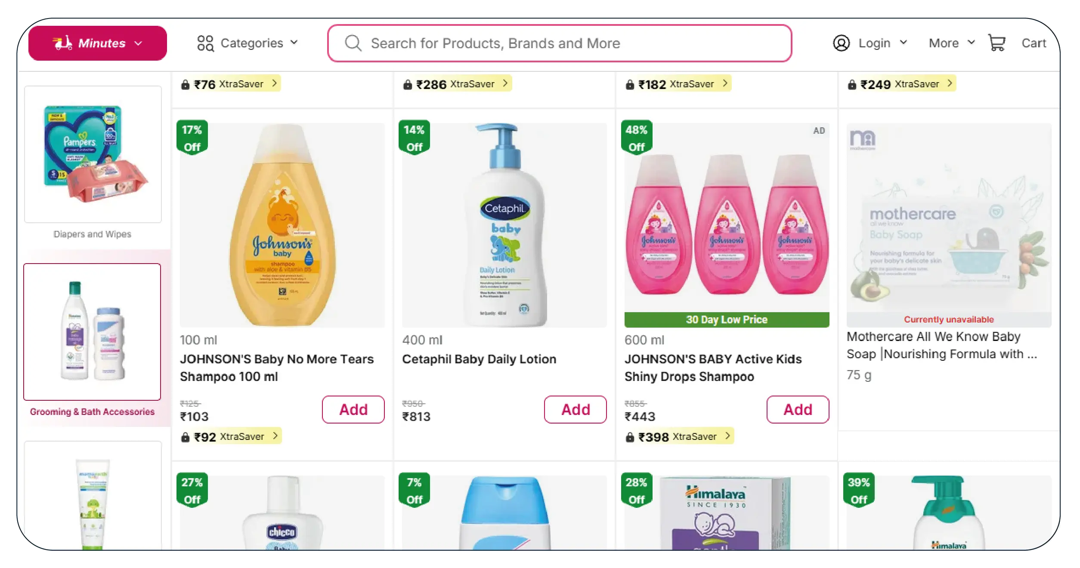Open the Login dropdown arrow
Screen dimensions: 1080x568
[x=904, y=43]
